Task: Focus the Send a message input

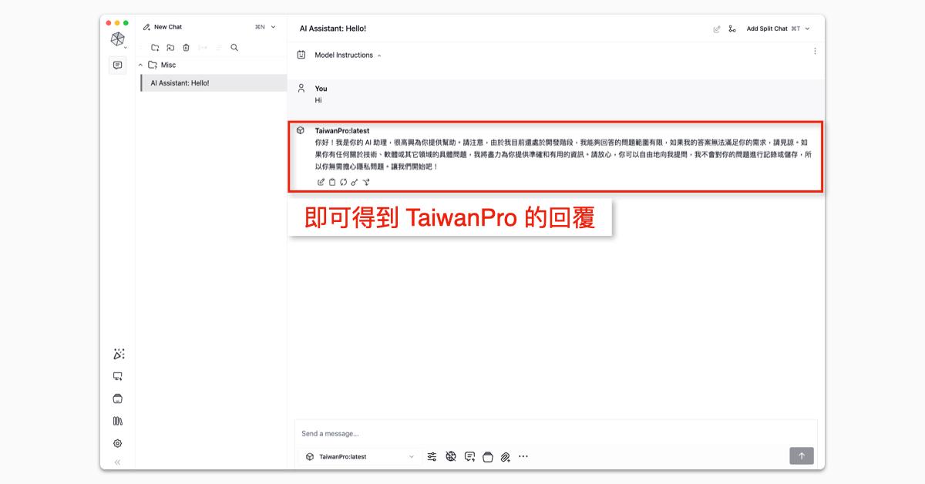Action: tap(555, 434)
